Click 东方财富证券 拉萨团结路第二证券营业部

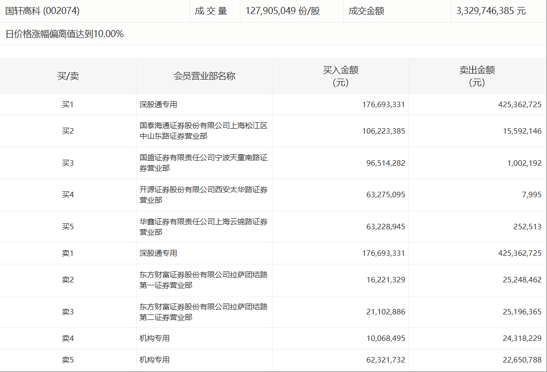tap(203, 312)
